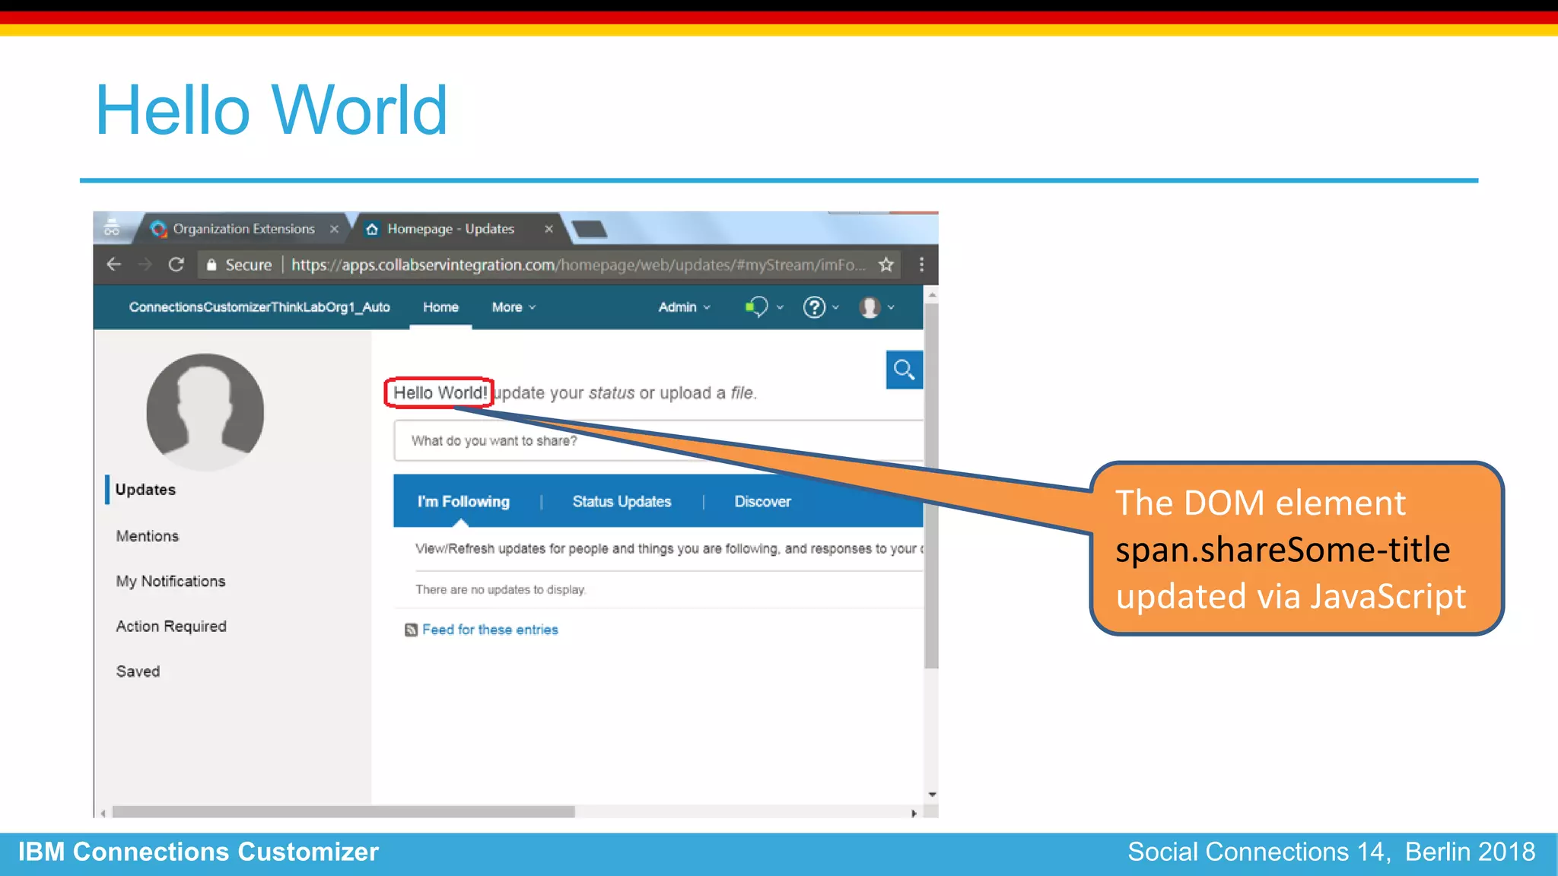Expand the Admin dropdown menu
1558x876 pixels.
(x=684, y=307)
